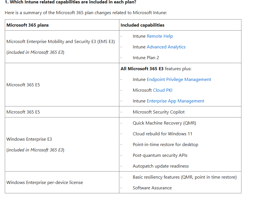Click 'Microsoft Enterprise Mobility and Security E3' text
The width and height of the screenshot is (259, 197).
(60, 42)
